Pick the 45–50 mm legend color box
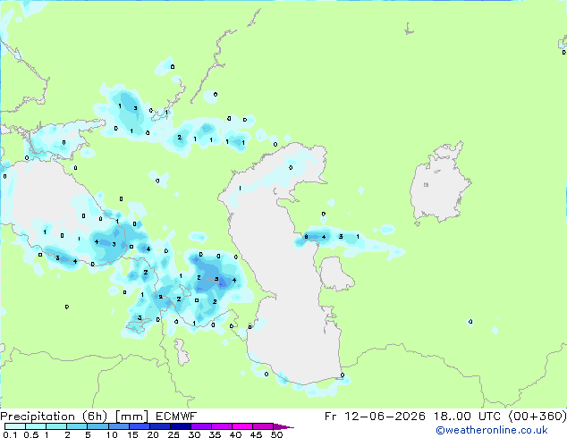The height and width of the screenshot is (438, 567). [263, 426]
